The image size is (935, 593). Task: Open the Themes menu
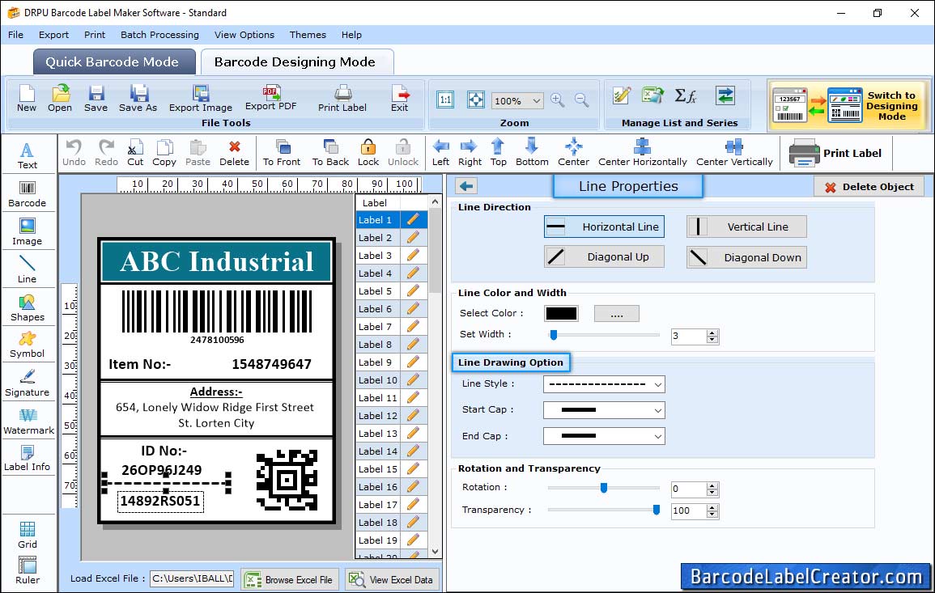coord(308,35)
